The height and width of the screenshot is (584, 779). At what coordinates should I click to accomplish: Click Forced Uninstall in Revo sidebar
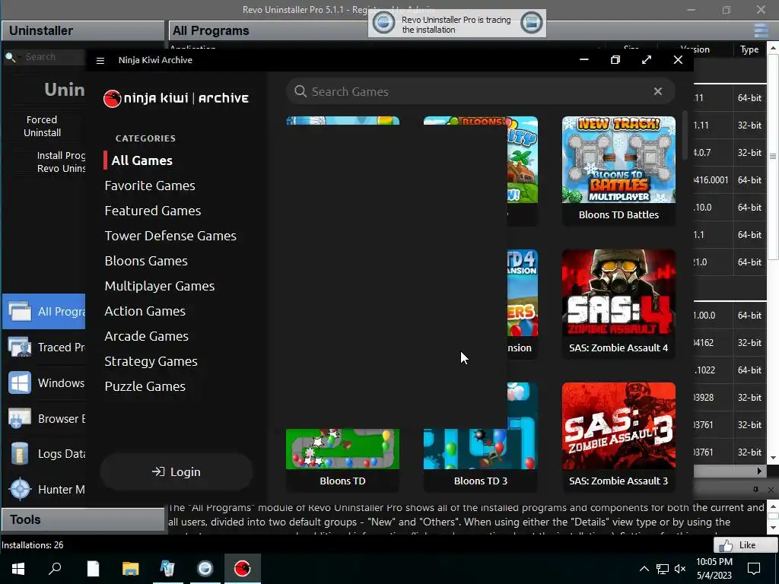[43, 126]
